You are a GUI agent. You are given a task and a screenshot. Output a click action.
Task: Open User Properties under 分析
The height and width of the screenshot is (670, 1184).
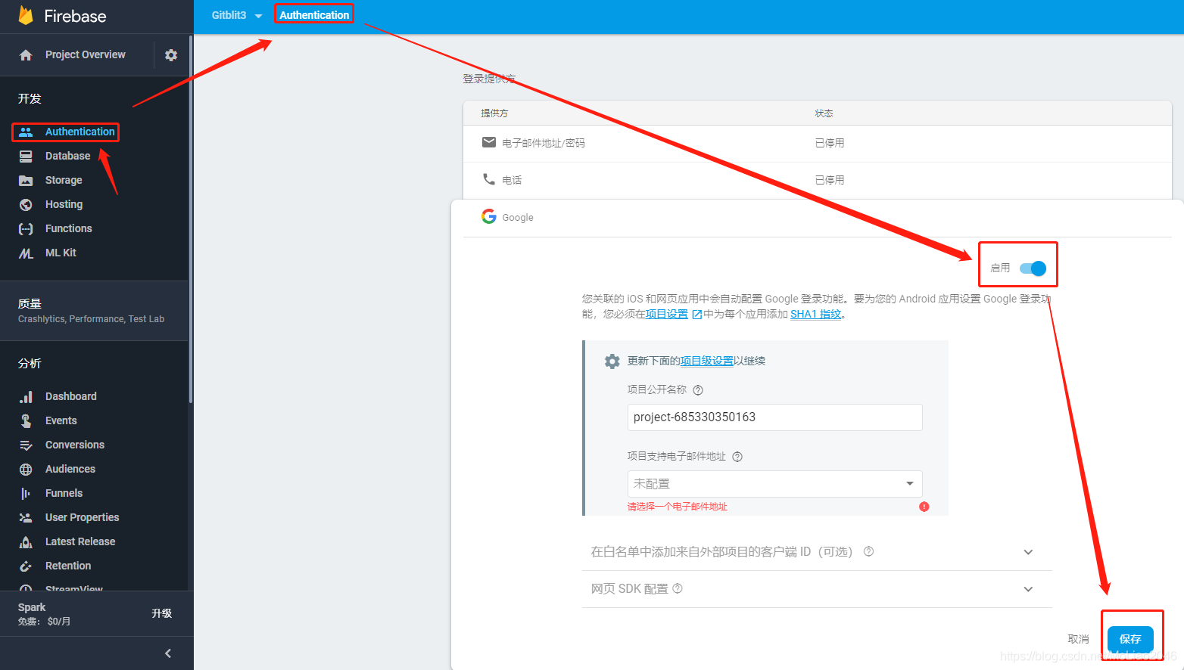(x=82, y=517)
